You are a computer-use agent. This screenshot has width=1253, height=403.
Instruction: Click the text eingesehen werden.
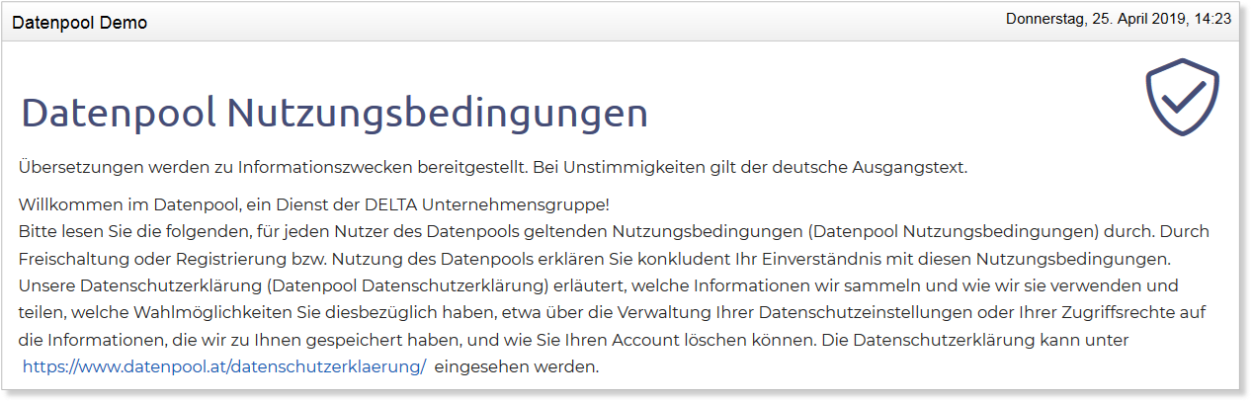pyautogui.click(x=517, y=366)
